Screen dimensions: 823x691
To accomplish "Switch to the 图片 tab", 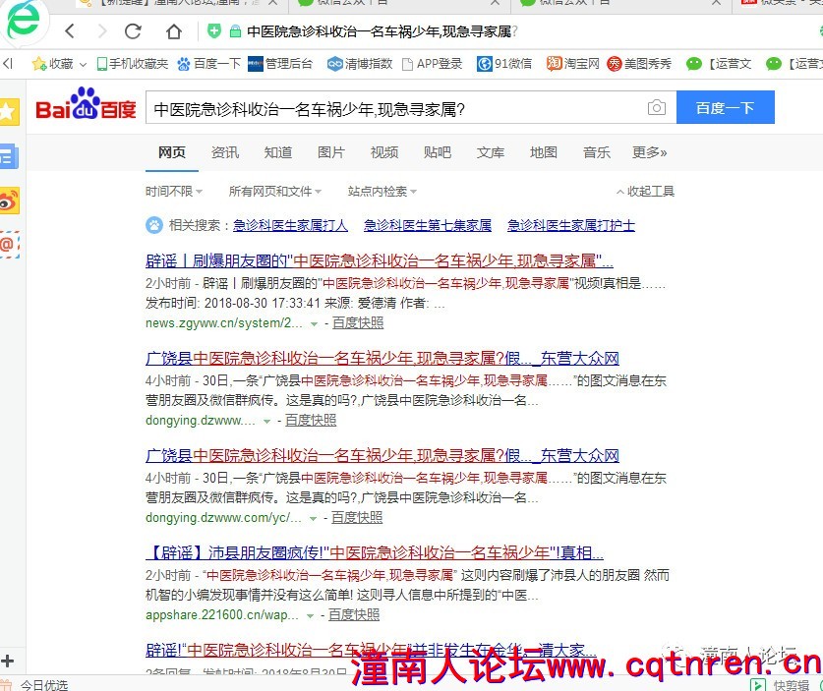I will tap(331, 152).
